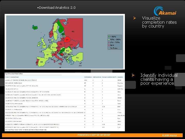The width and height of the screenshot is (185, 139).
Task: Select France (FR) on the map
Action: (47, 55)
